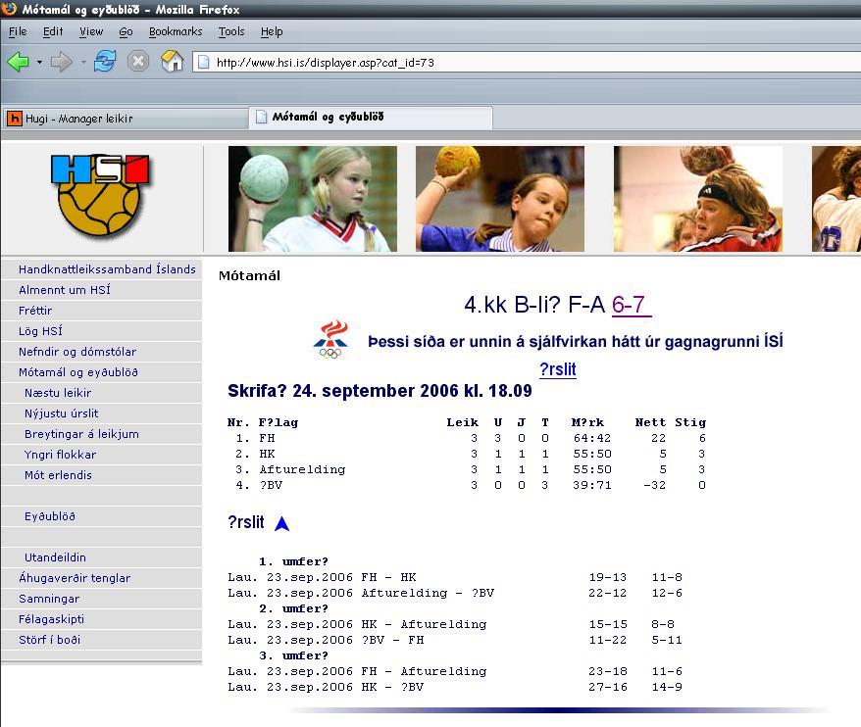This screenshot has width=861, height=727.
Task: Open Næstu leikir submenu link
Action: point(58,393)
